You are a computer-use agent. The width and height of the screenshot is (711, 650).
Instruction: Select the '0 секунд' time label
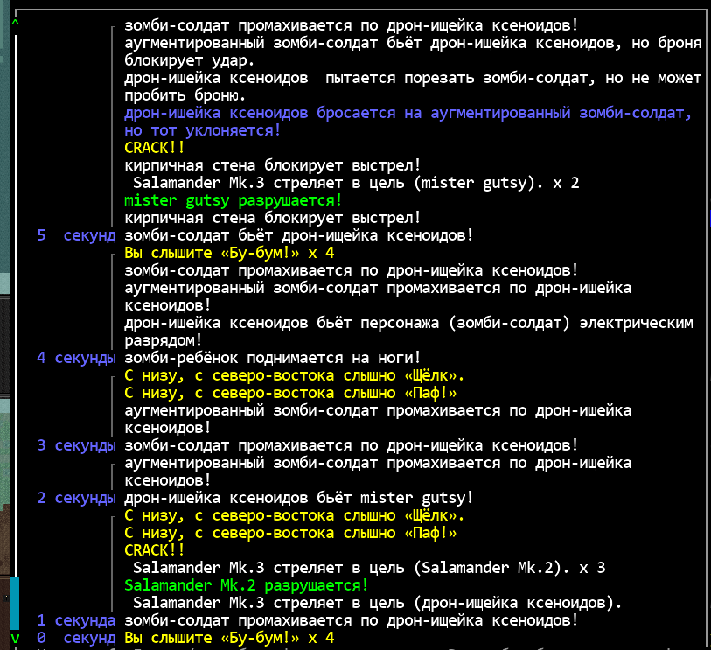click(76, 639)
